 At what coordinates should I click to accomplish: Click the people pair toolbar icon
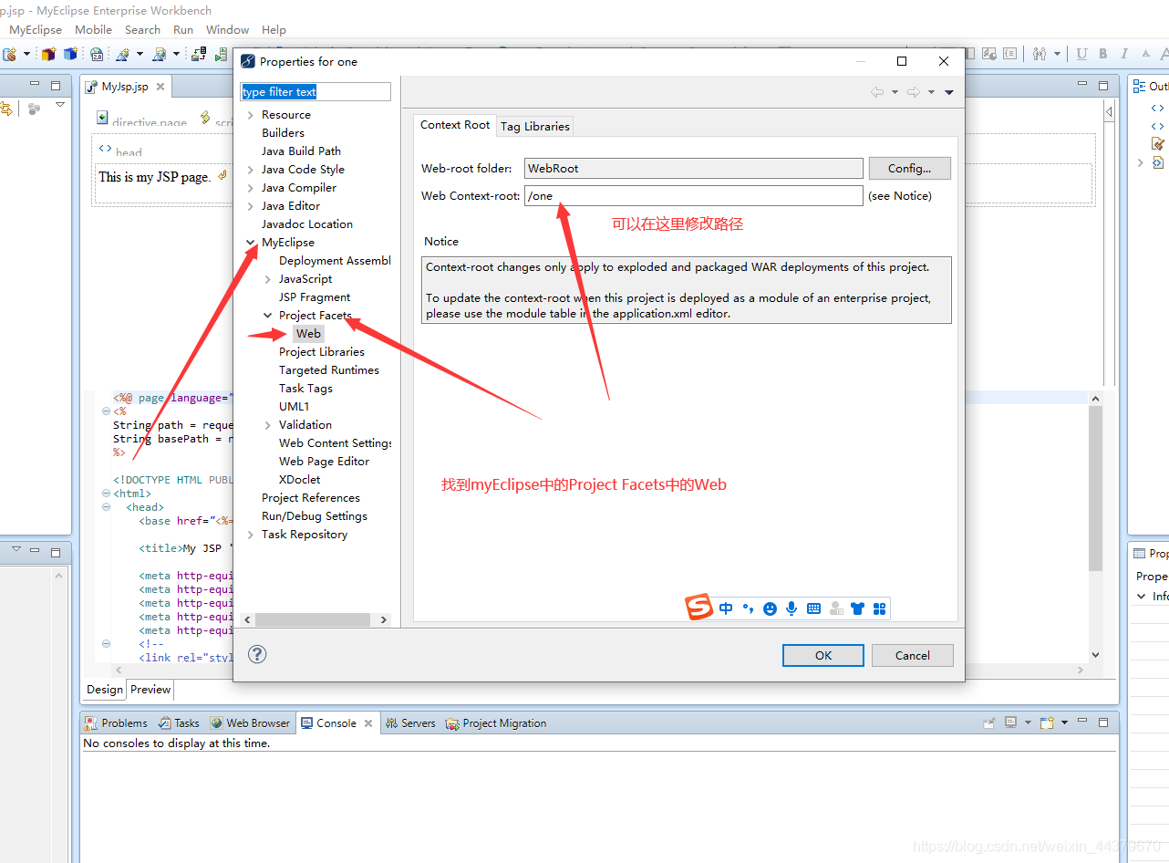click(1040, 55)
